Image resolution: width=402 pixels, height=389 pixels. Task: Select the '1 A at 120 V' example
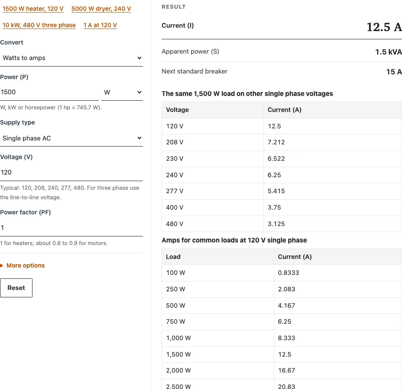click(x=100, y=25)
